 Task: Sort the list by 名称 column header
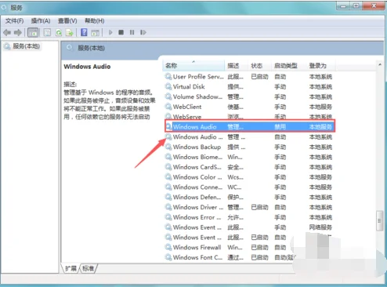[193, 66]
